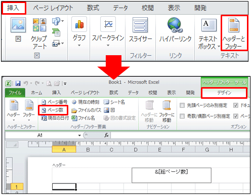Open the フッター dropdown in Design tab

29,111
